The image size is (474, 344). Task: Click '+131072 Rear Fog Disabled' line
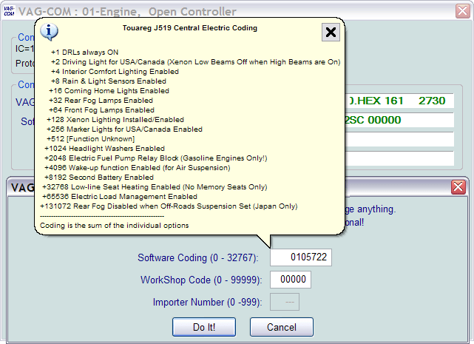tap(169, 206)
